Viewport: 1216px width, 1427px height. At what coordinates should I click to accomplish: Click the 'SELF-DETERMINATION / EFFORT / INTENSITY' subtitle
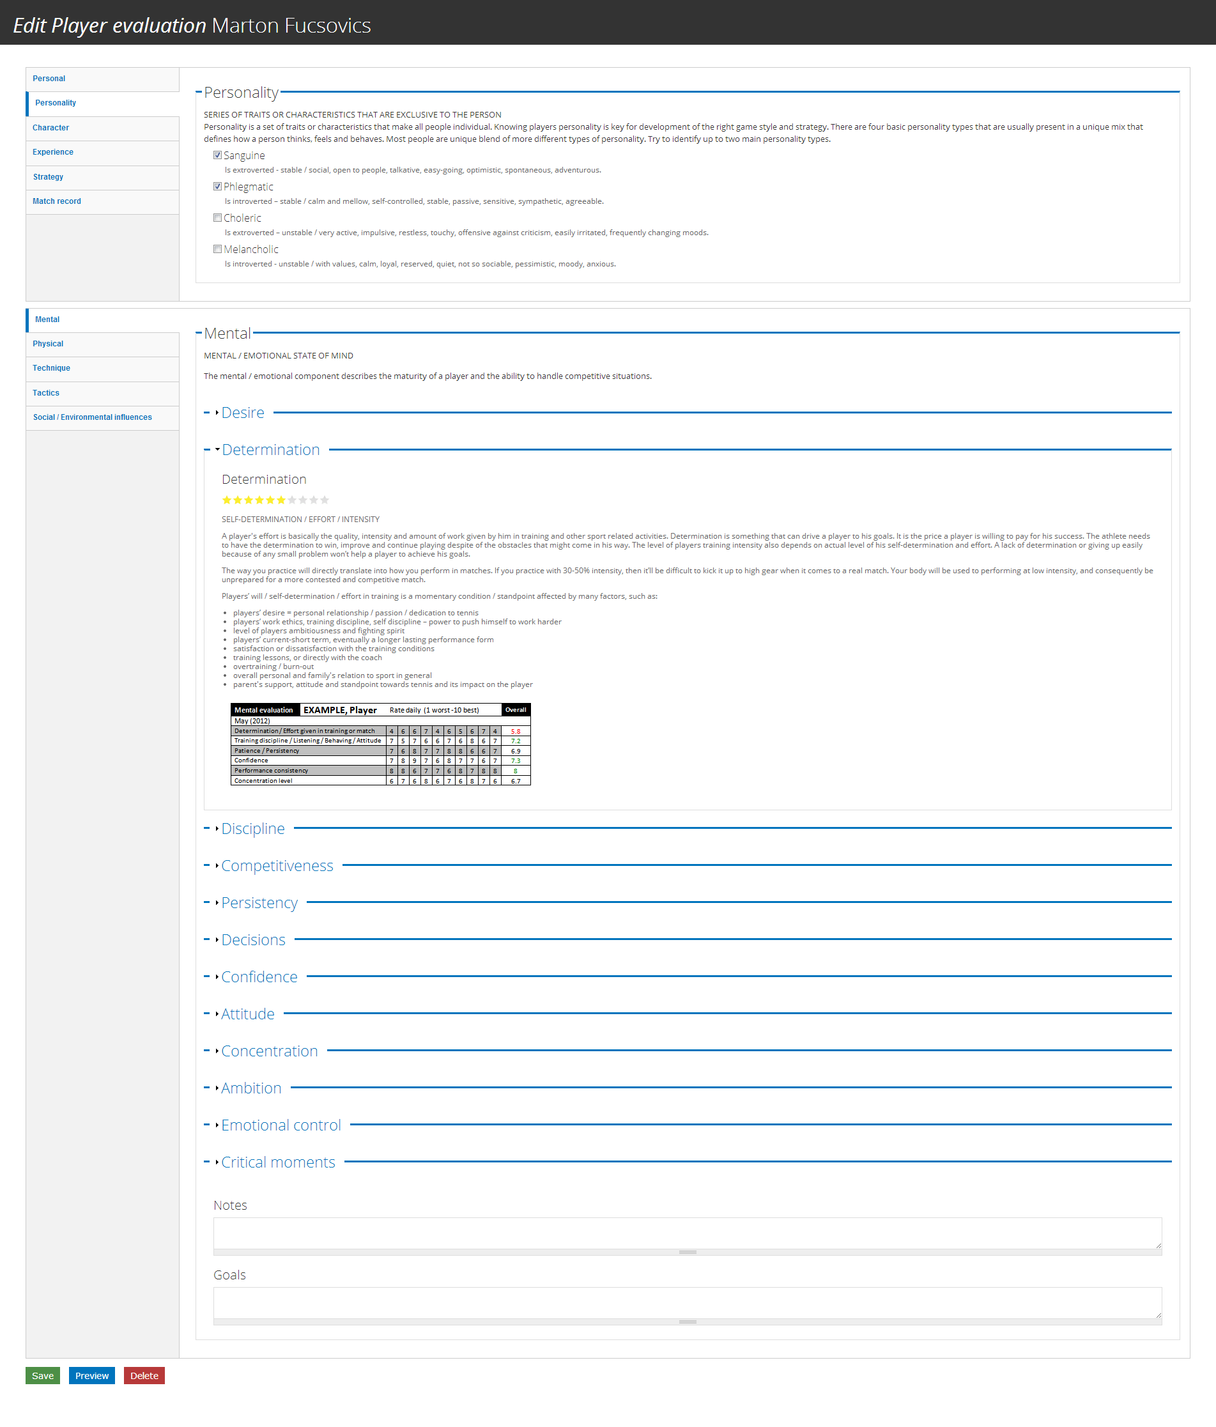300,520
